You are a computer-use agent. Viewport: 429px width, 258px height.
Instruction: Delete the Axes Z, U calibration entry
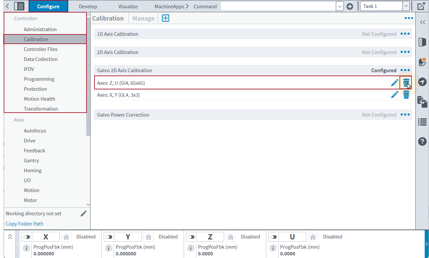point(406,83)
